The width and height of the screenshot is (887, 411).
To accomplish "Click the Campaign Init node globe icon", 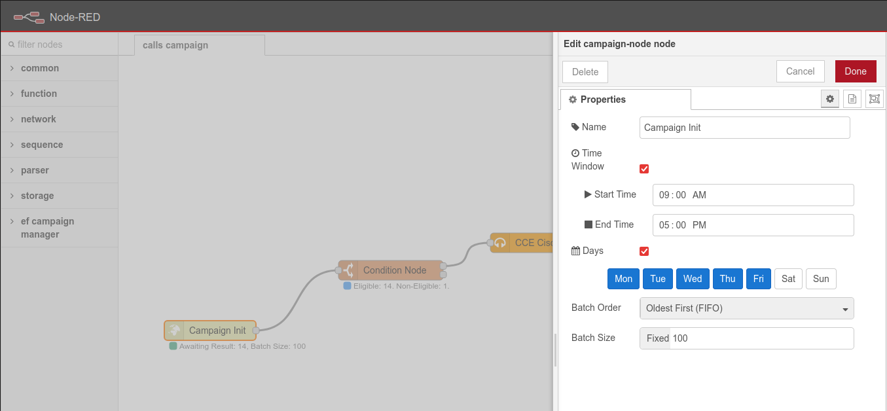I will [x=174, y=331].
